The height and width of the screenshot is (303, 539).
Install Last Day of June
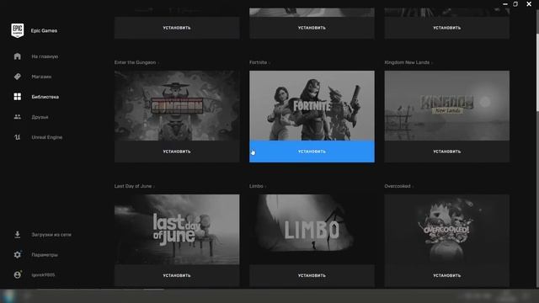coord(177,275)
